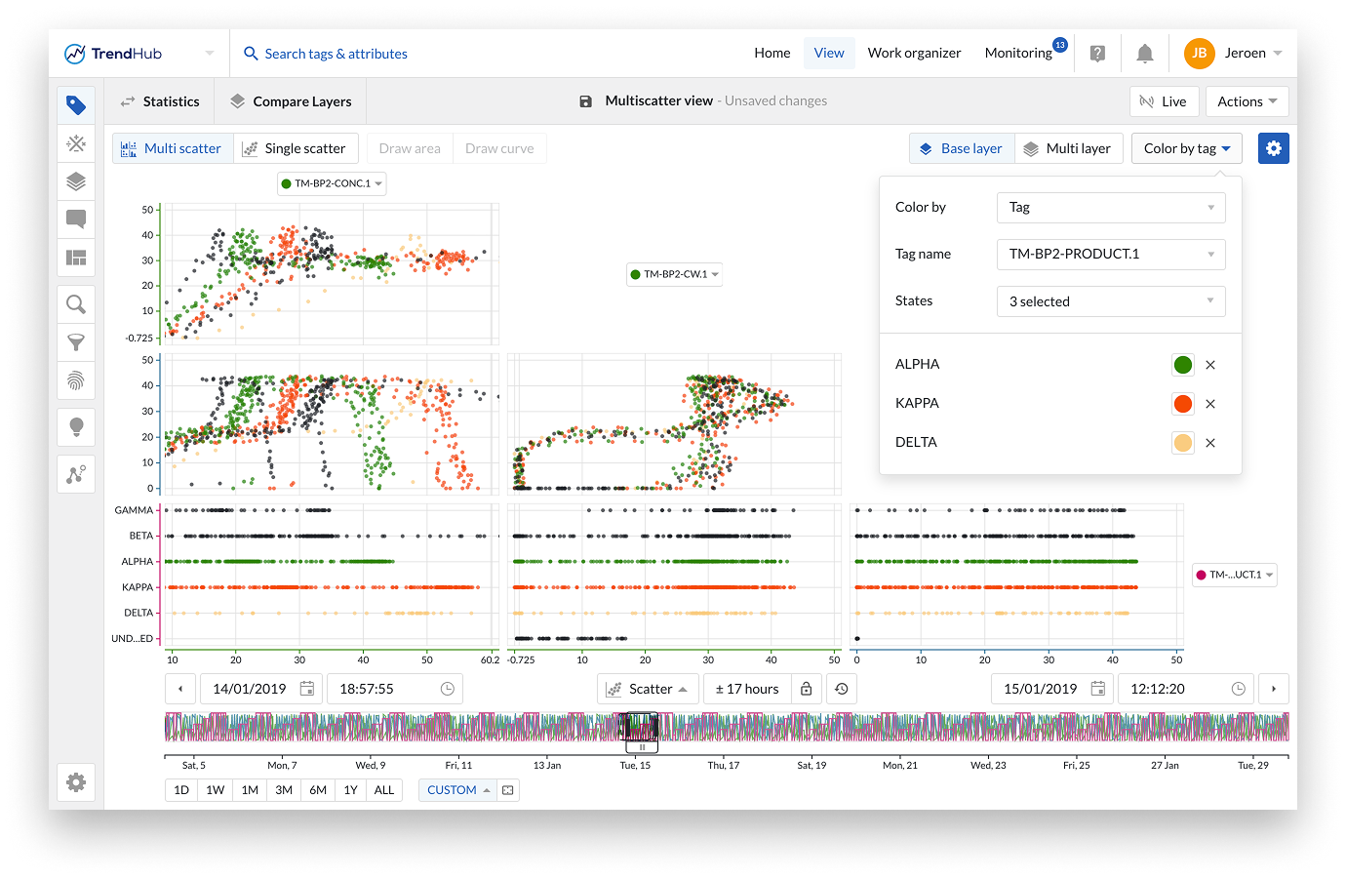Switch to Single scatter mode
Screen dimensions: 1346x878
click(295, 148)
